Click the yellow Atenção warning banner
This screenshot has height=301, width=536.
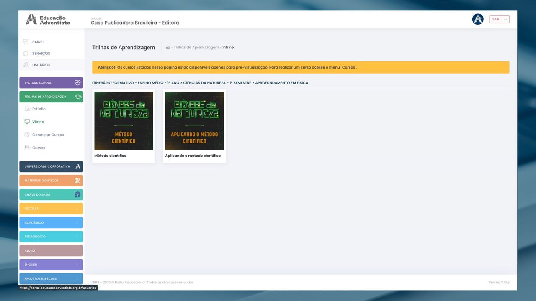[301, 67]
